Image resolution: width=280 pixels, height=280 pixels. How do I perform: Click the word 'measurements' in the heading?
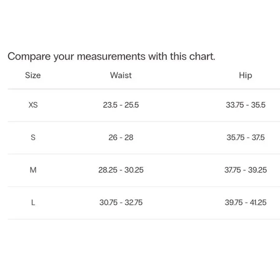tap(111, 56)
